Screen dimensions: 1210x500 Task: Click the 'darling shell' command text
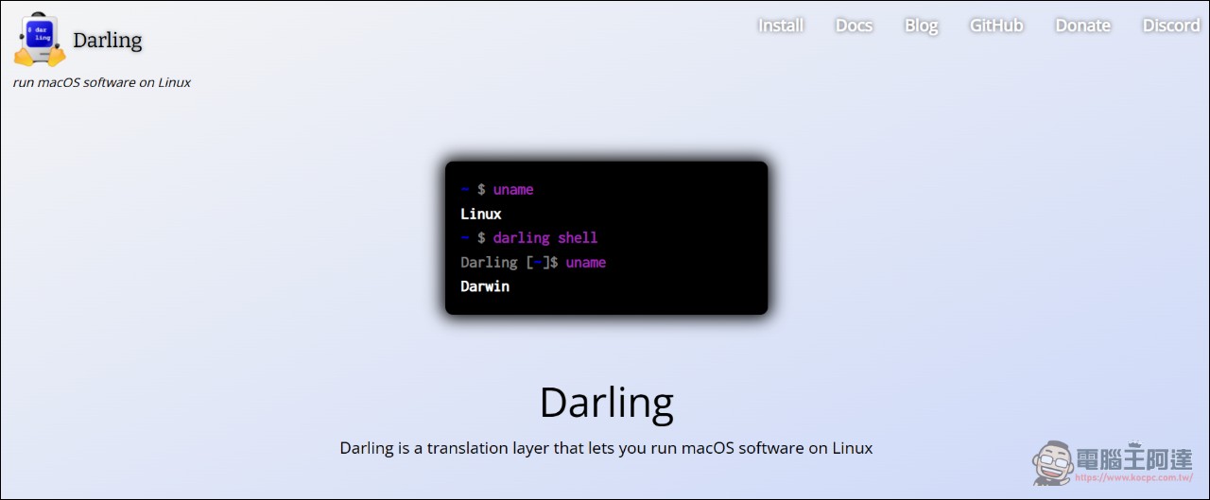(x=545, y=237)
